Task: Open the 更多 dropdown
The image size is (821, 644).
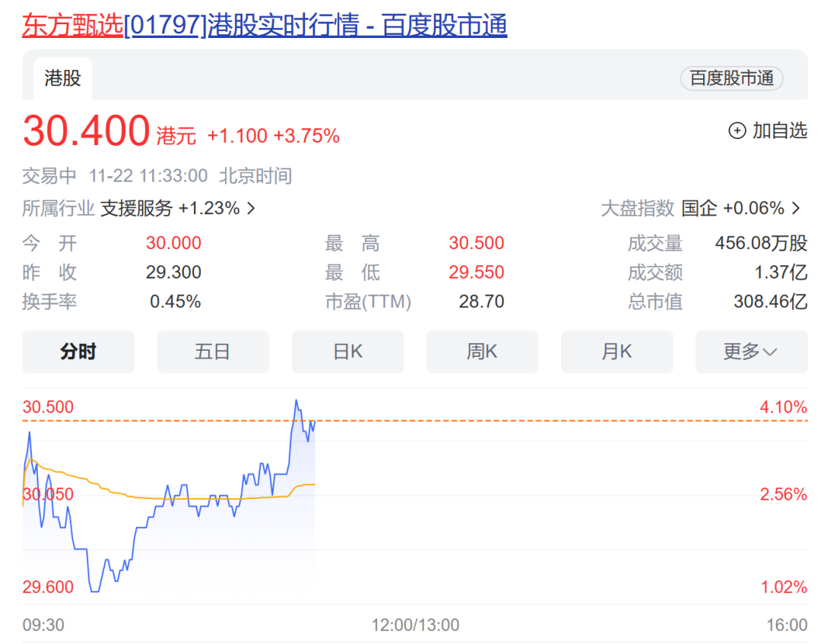Action: click(x=751, y=352)
